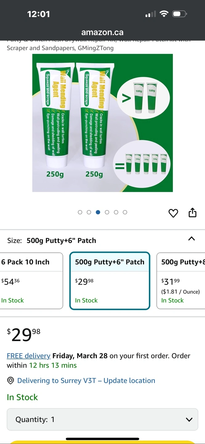Tap the third active image dot
Image resolution: width=205 pixels, height=444 pixels.
point(98,212)
